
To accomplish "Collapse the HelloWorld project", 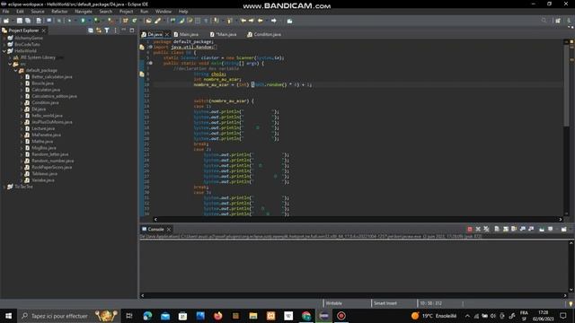I will (4, 51).
